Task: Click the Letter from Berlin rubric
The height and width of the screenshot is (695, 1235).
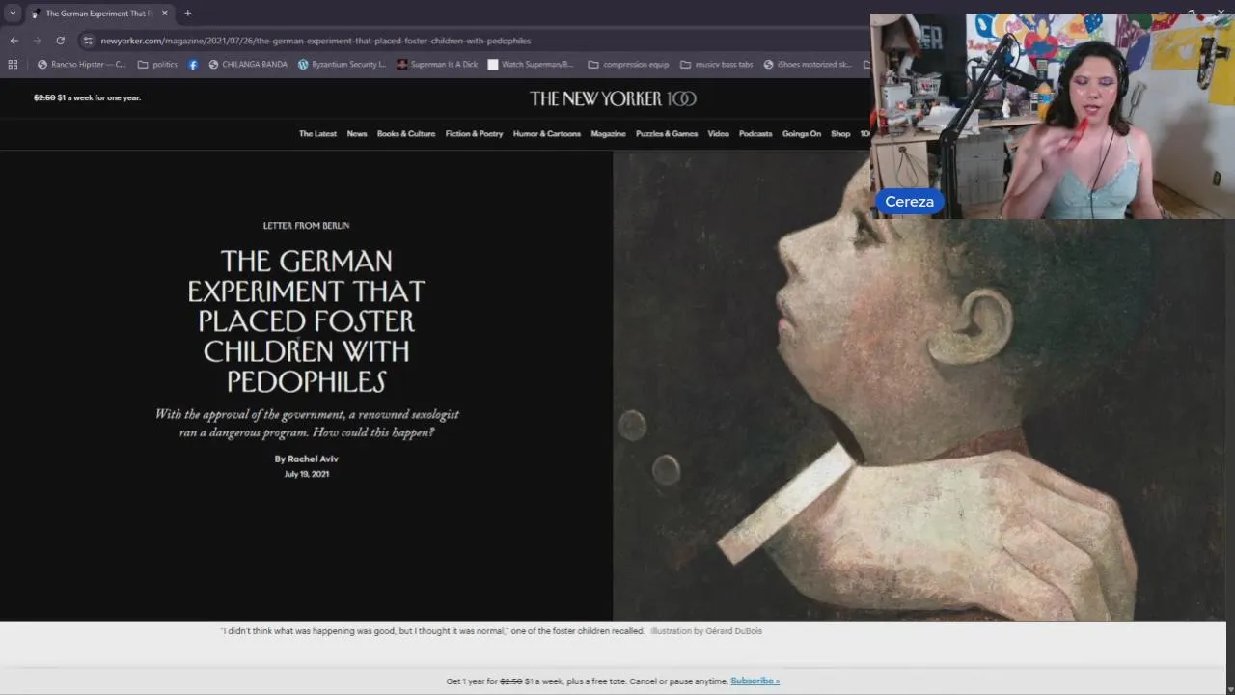Action: click(306, 226)
